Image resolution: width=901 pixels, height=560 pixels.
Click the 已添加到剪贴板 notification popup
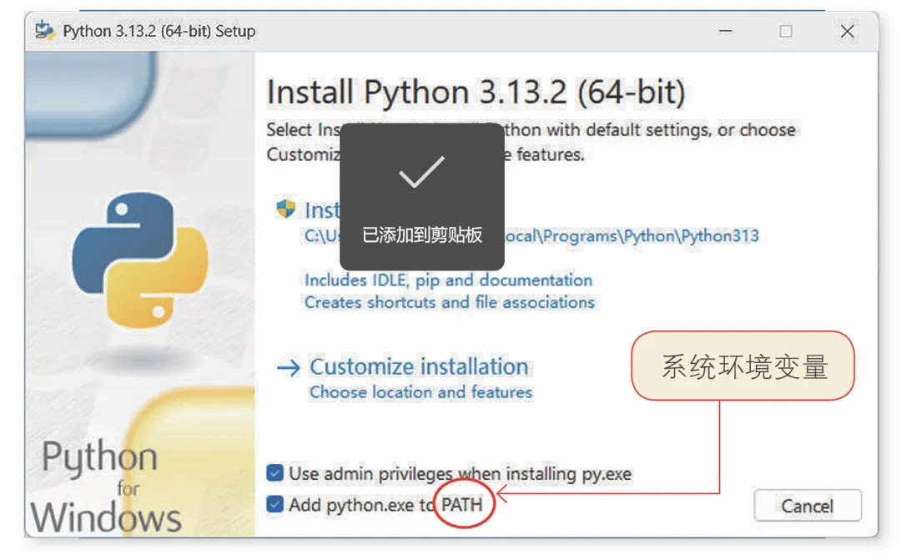click(x=422, y=197)
